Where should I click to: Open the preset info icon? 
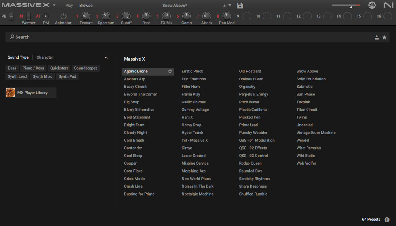point(386,220)
